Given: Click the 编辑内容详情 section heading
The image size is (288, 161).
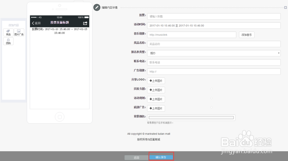Looking at the screenshot, I should [109, 8].
